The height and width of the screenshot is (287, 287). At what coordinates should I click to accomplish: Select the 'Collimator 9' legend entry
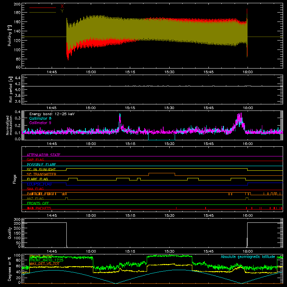(40, 123)
